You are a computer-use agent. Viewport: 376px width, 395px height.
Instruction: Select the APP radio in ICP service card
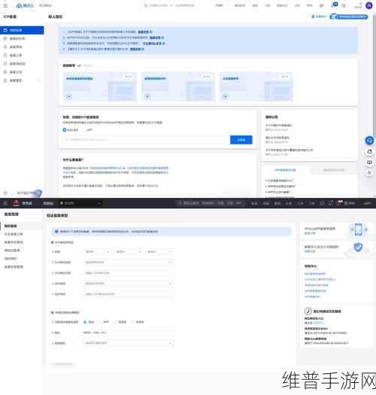pyautogui.click(x=85, y=130)
